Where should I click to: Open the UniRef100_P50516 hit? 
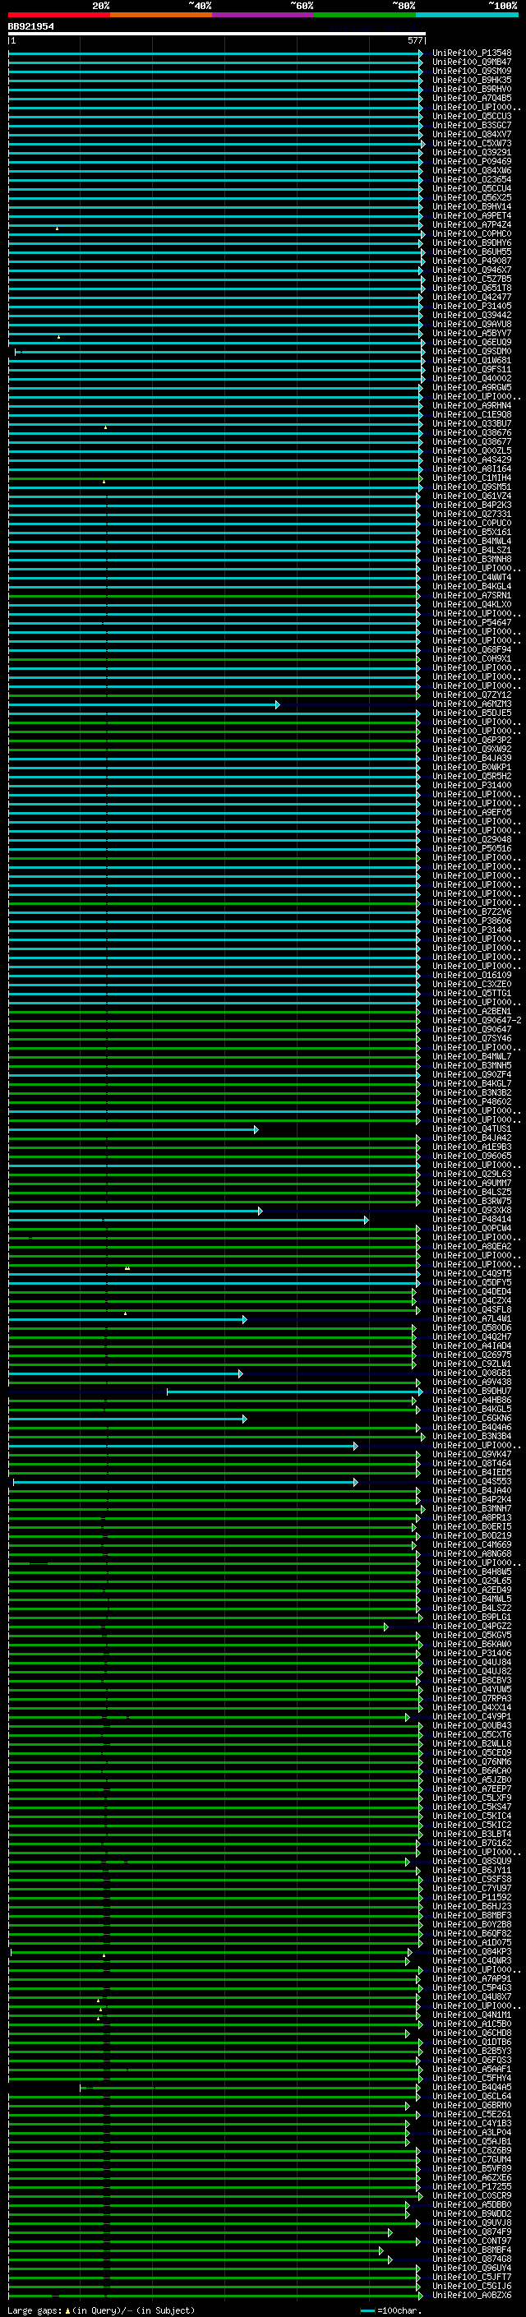pyautogui.click(x=471, y=848)
